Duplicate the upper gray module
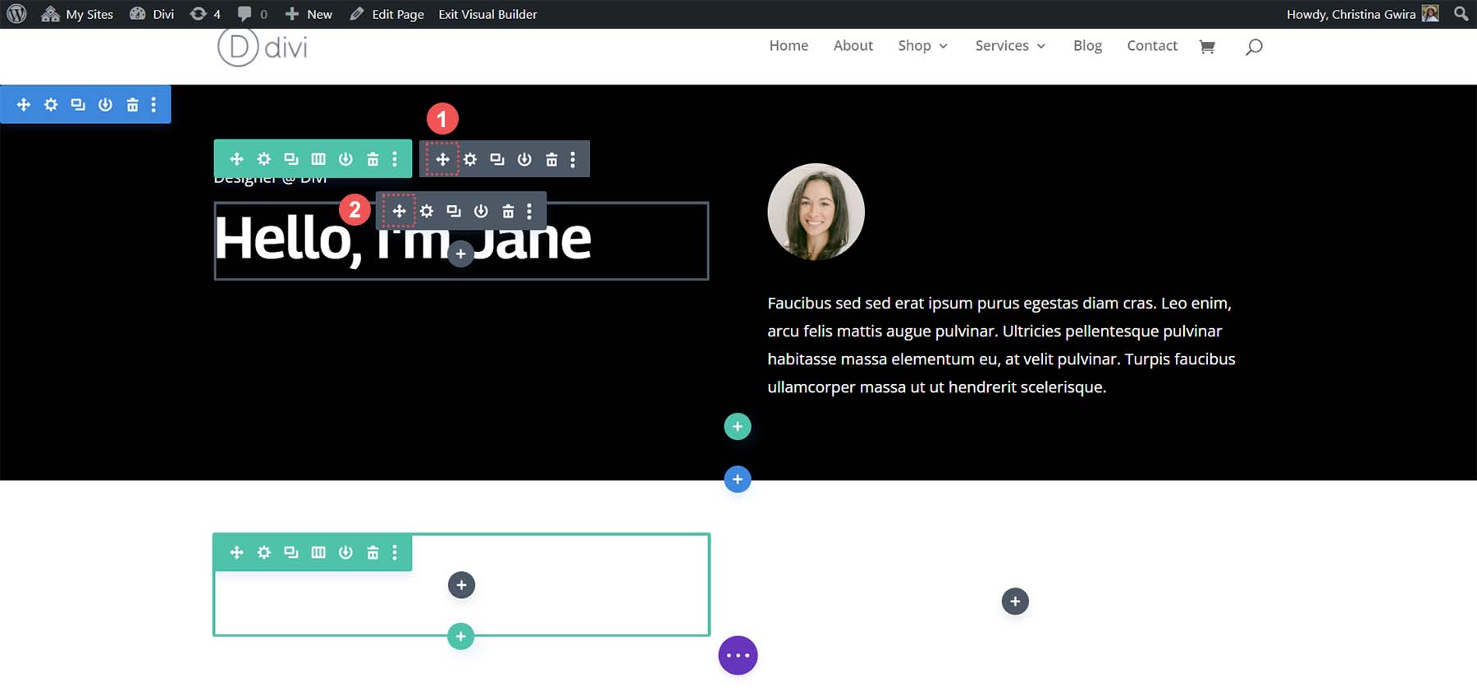Screen dimensions: 1477x695 [497, 159]
